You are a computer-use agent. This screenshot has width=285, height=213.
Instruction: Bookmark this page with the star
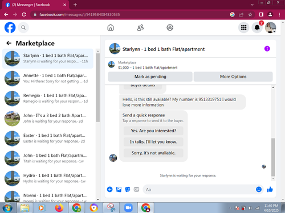click(x=250, y=15)
